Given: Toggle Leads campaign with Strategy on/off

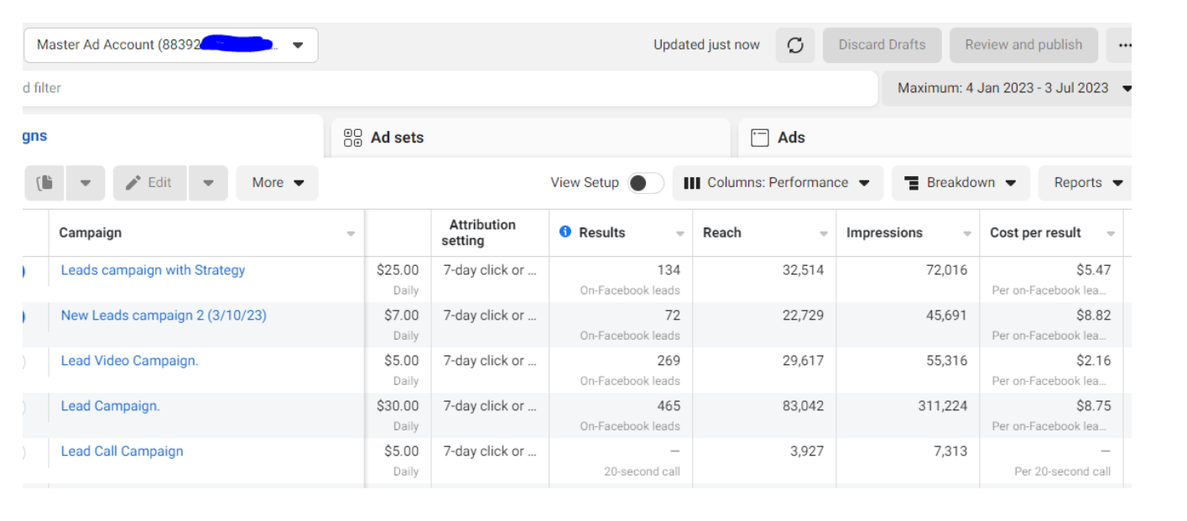Looking at the screenshot, I should click(x=24, y=271).
